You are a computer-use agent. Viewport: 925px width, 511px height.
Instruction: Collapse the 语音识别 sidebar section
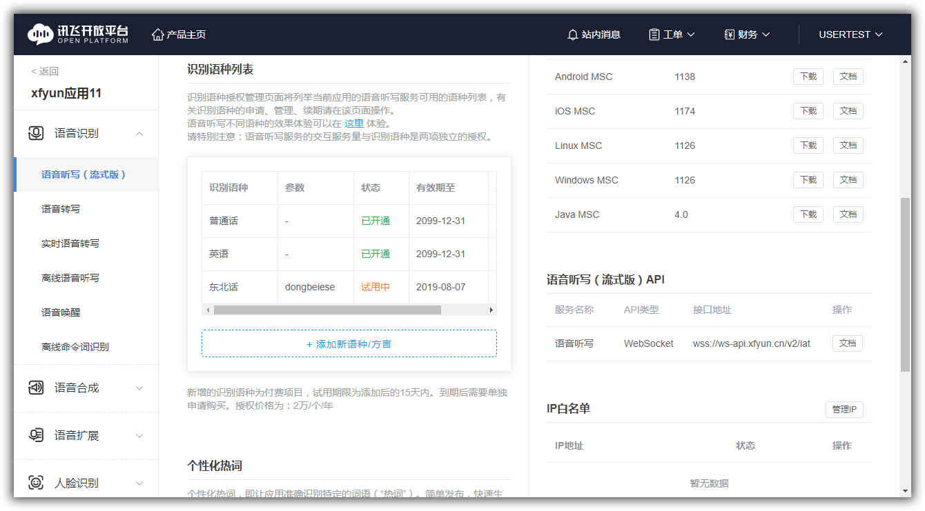[139, 134]
